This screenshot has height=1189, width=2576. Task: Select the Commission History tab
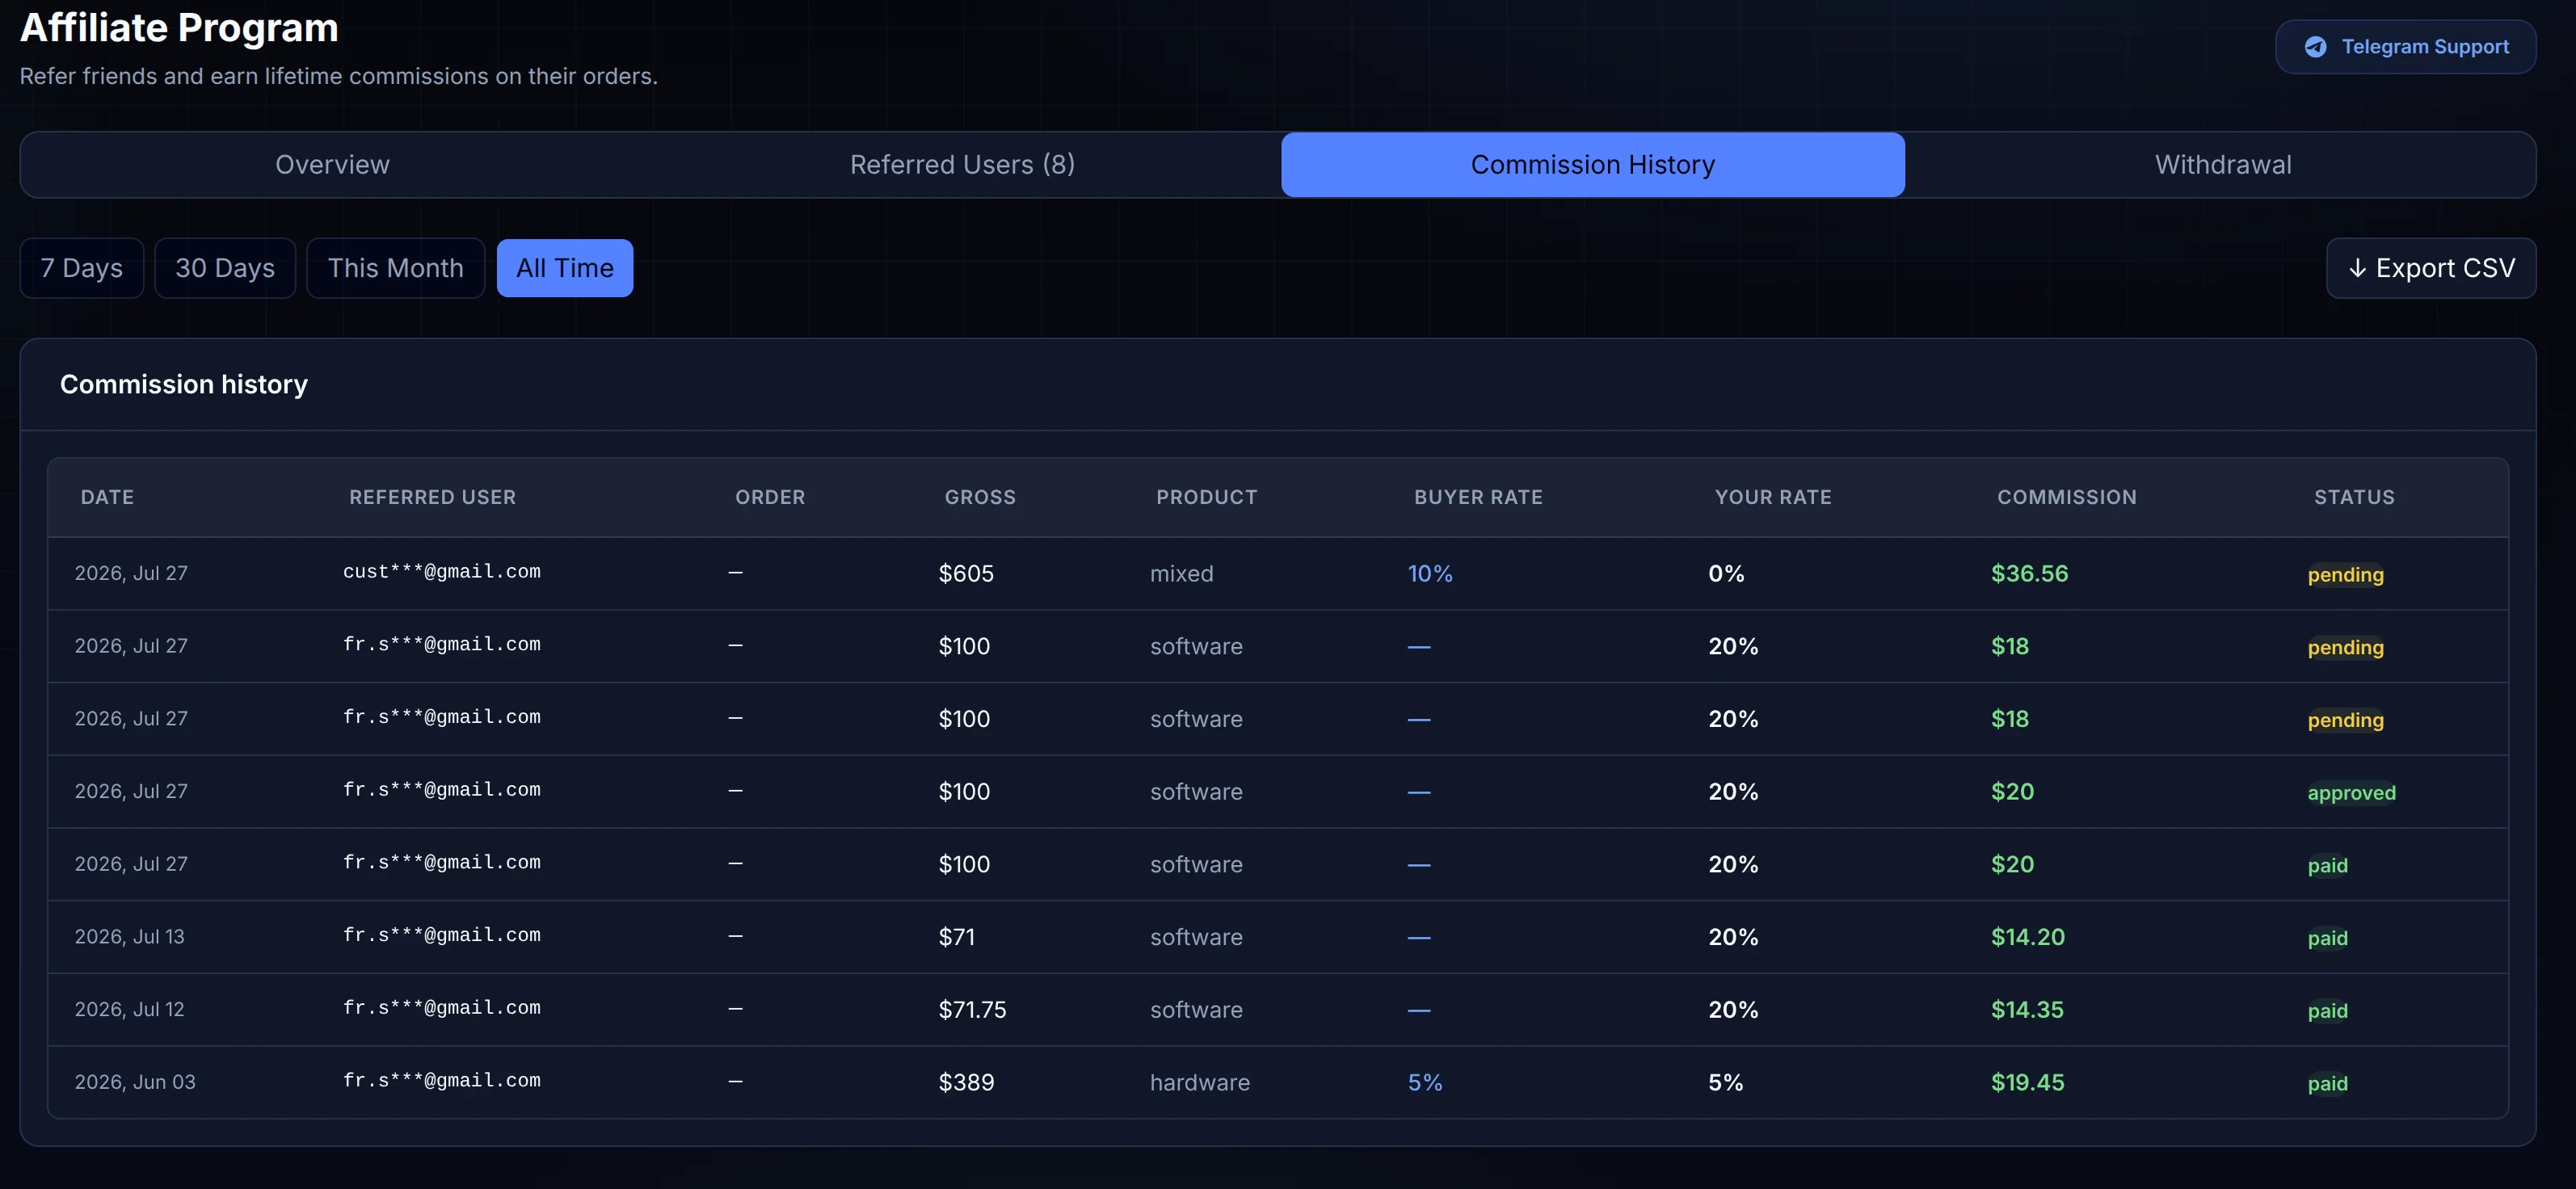[1592, 165]
